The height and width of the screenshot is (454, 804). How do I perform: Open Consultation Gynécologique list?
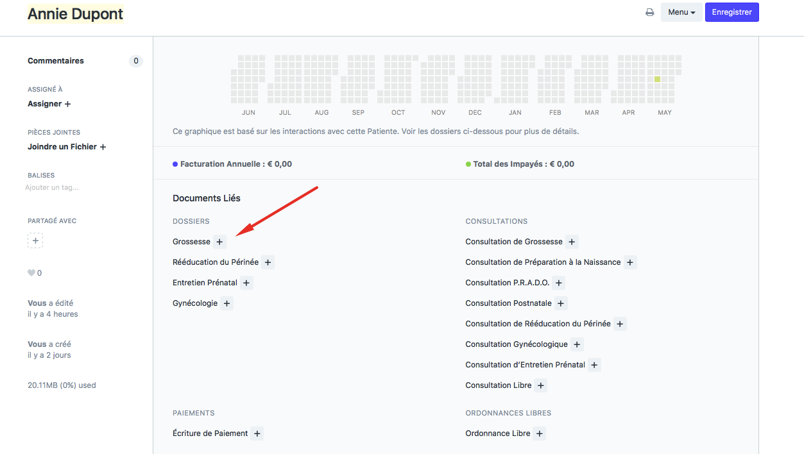516,344
